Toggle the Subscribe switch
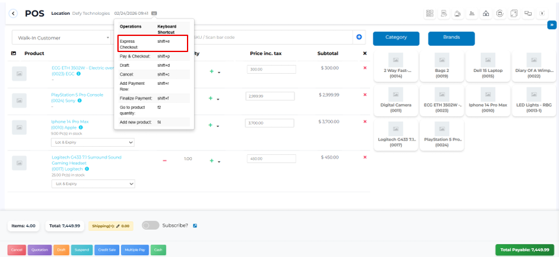This screenshot has width=559, height=257. click(150, 225)
